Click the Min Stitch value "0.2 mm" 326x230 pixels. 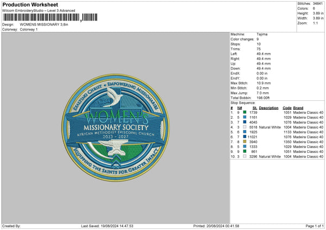click(263, 88)
